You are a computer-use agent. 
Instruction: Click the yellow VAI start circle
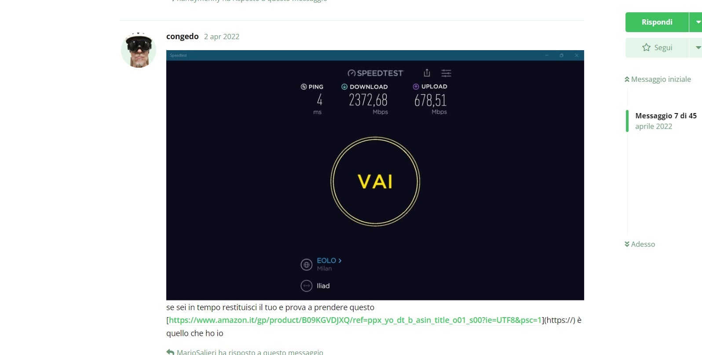[x=375, y=181]
